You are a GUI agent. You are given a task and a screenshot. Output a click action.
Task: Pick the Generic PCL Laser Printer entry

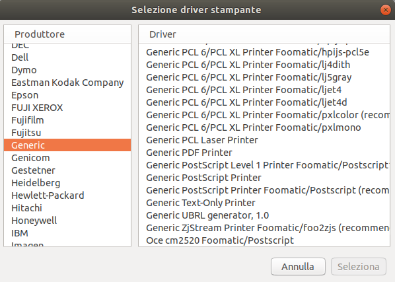pyautogui.click(x=264, y=140)
